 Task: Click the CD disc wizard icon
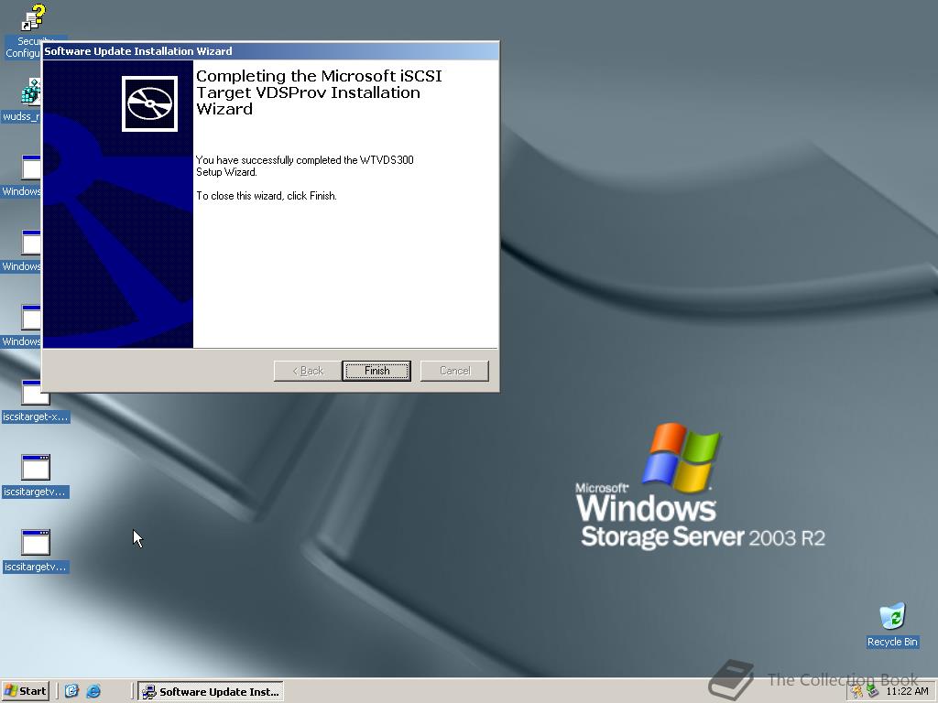coord(149,103)
